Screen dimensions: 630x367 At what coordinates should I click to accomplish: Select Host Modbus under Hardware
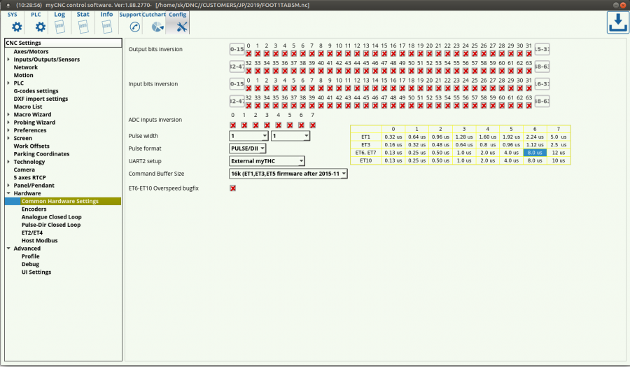(x=39, y=240)
